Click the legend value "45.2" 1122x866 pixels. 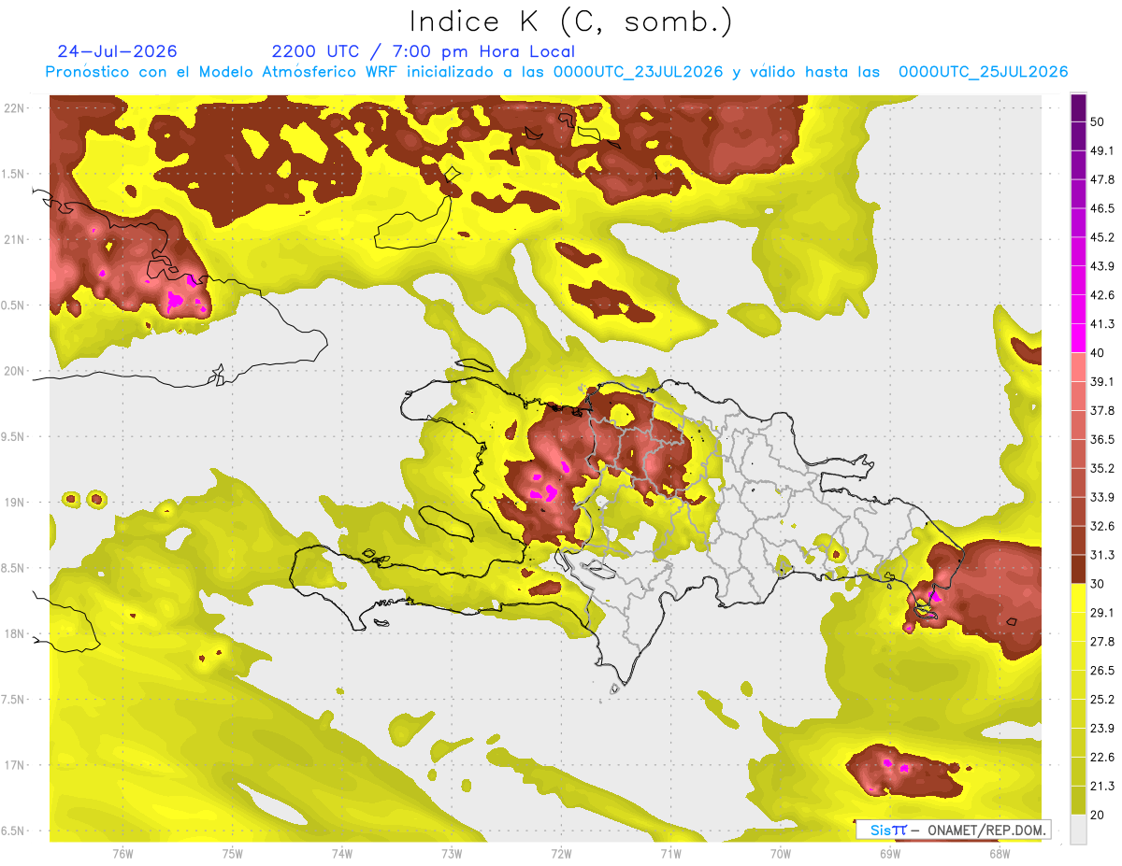1103,237
